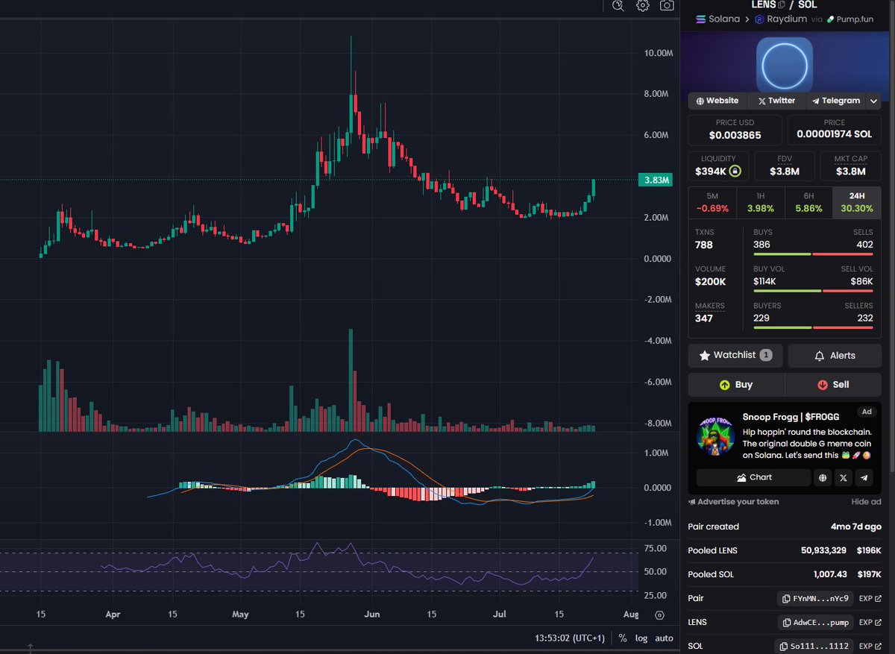
Task: Open the LENS EXP explorer link
Action: (870, 623)
